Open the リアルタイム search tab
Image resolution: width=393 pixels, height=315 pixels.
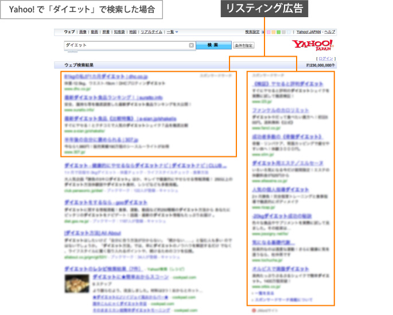click(151, 31)
